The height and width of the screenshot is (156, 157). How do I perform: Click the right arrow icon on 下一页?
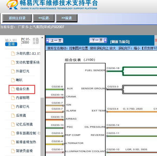tap(105, 40)
